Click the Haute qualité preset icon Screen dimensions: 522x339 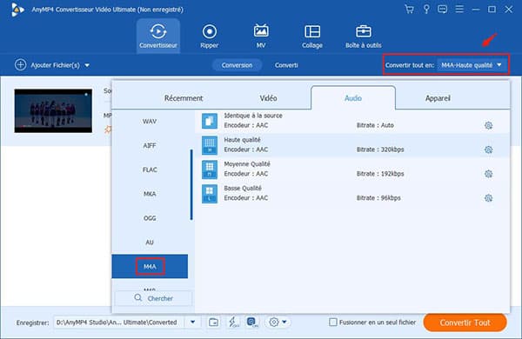pyautogui.click(x=210, y=145)
